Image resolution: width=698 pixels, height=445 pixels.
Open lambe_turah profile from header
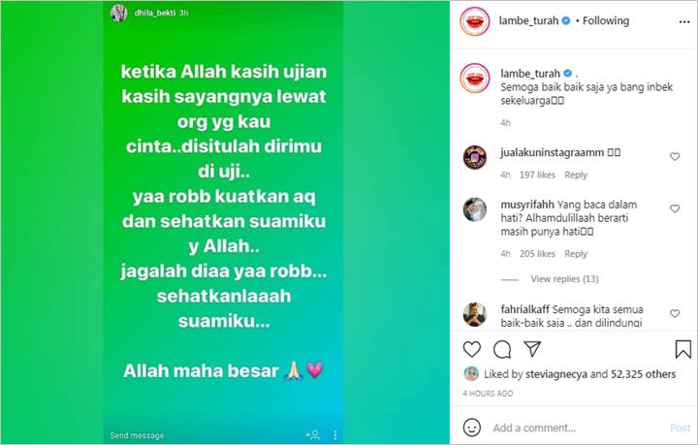pos(528,21)
